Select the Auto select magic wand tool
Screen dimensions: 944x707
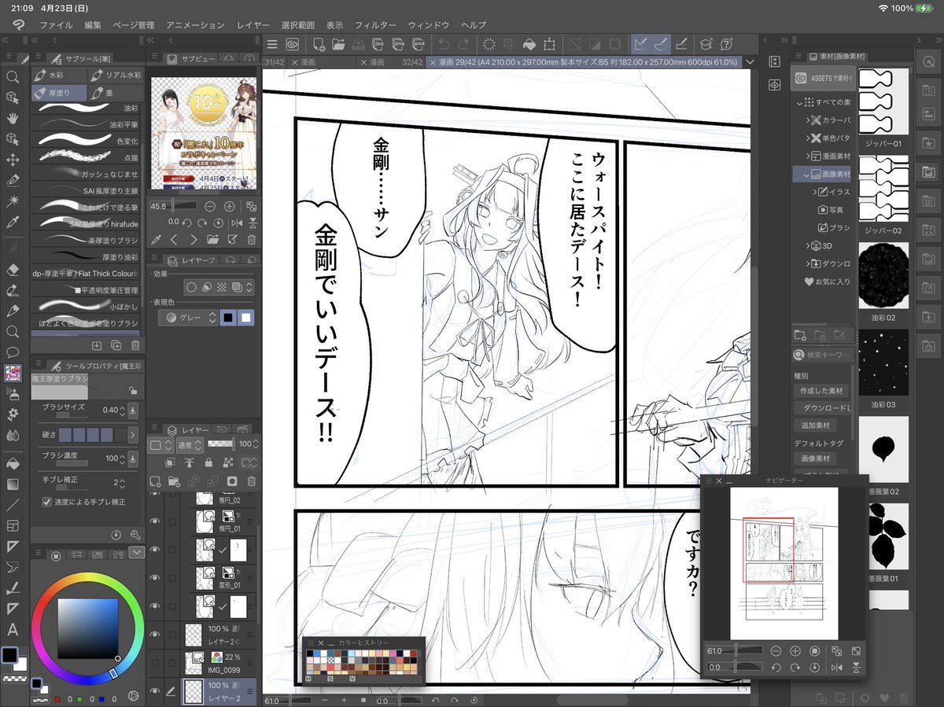[13, 201]
